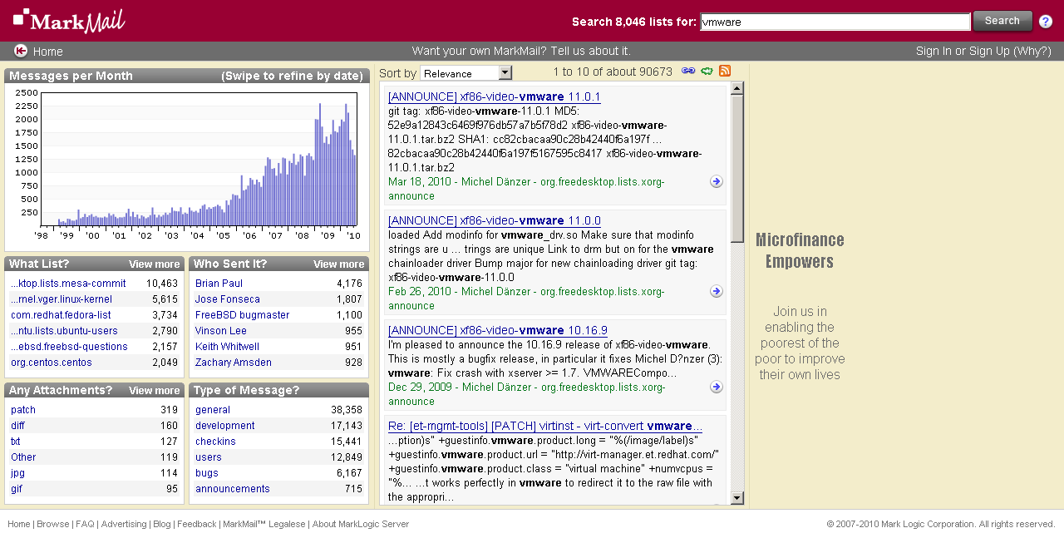
Task: Filter by gif attachments
Action: point(17,489)
